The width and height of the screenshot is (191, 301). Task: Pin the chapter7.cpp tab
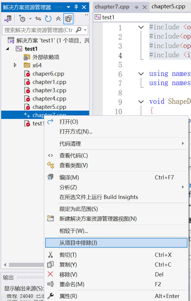coord(136,7)
